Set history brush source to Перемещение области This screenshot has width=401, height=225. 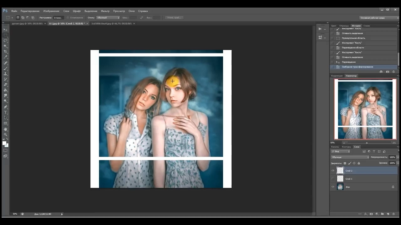[332, 48]
